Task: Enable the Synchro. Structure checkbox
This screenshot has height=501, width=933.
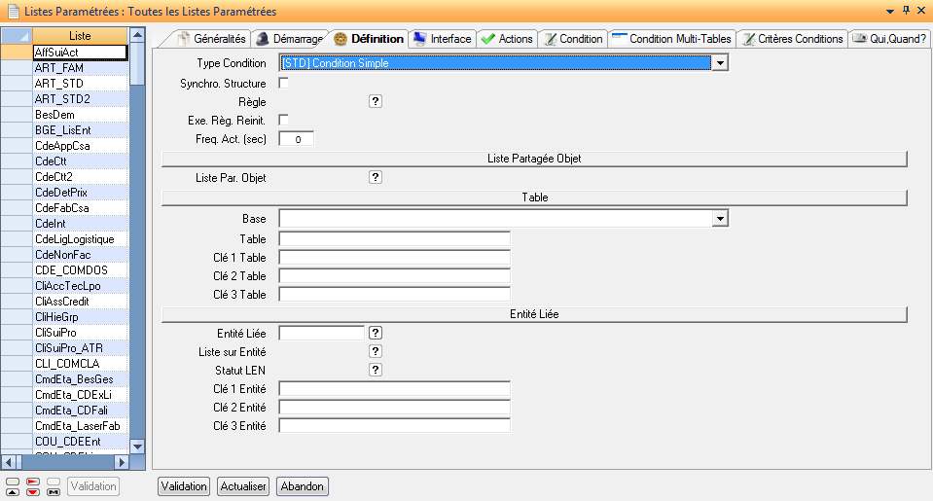Action: point(284,84)
